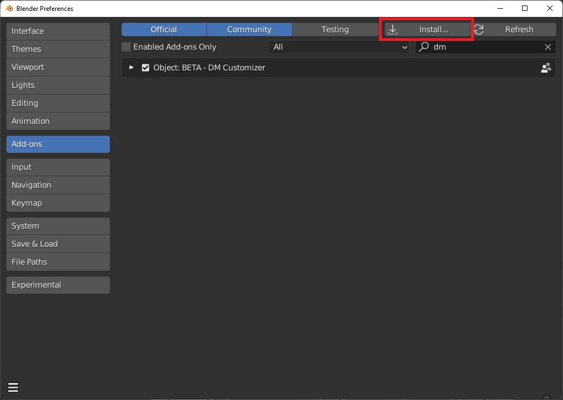Minimize the Blender Preferences window
This screenshot has height=400, width=563.
(x=500, y=8)
